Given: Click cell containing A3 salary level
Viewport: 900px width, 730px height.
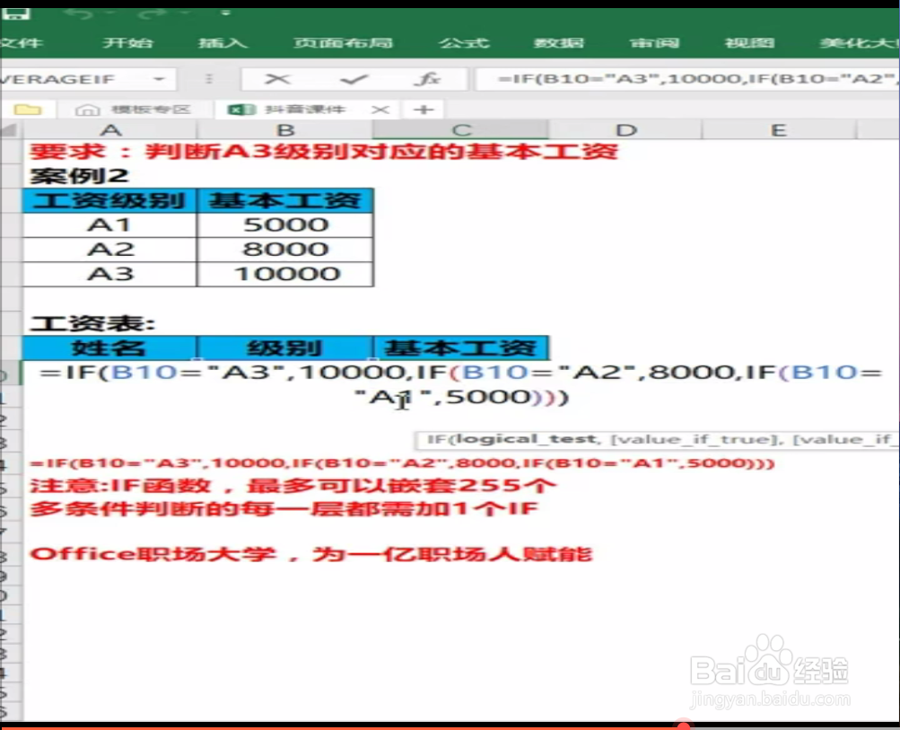Looking at the screenshot, I should (x=109, y=274).
